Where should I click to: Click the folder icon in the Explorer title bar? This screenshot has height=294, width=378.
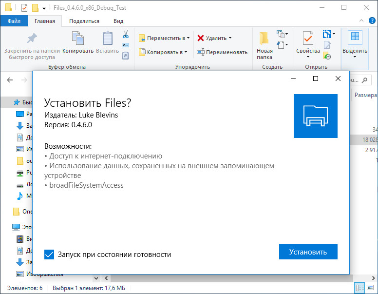tap(8, 7)
